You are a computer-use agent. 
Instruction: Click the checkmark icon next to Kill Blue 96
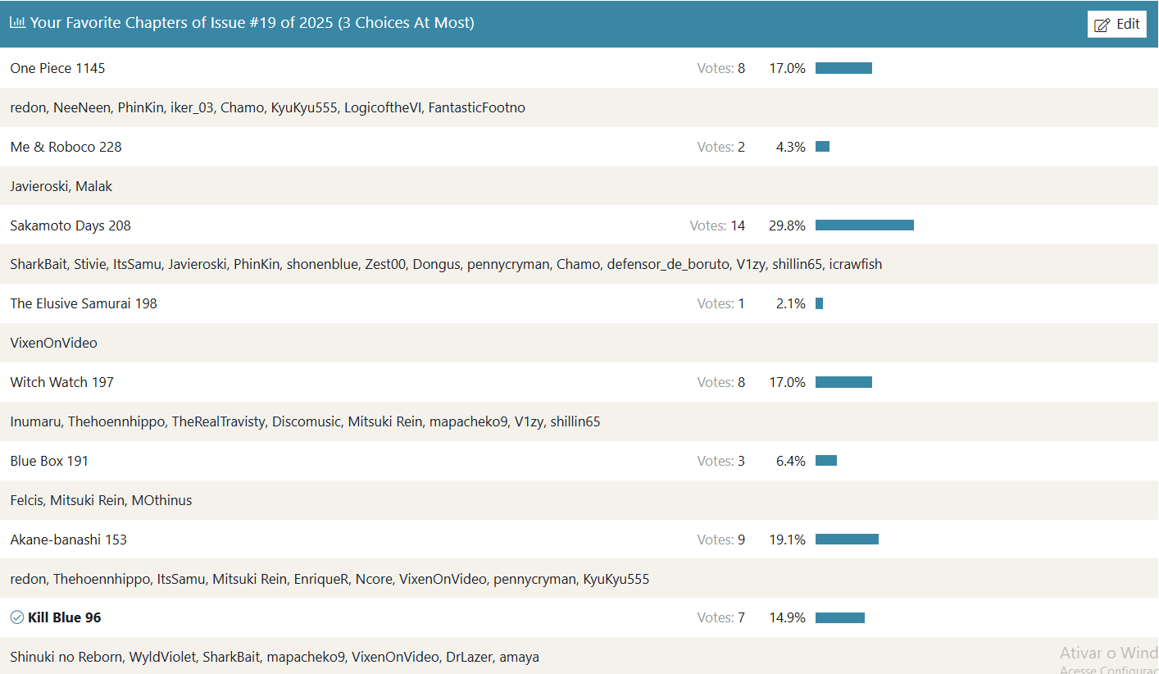[x=17, y=617]
